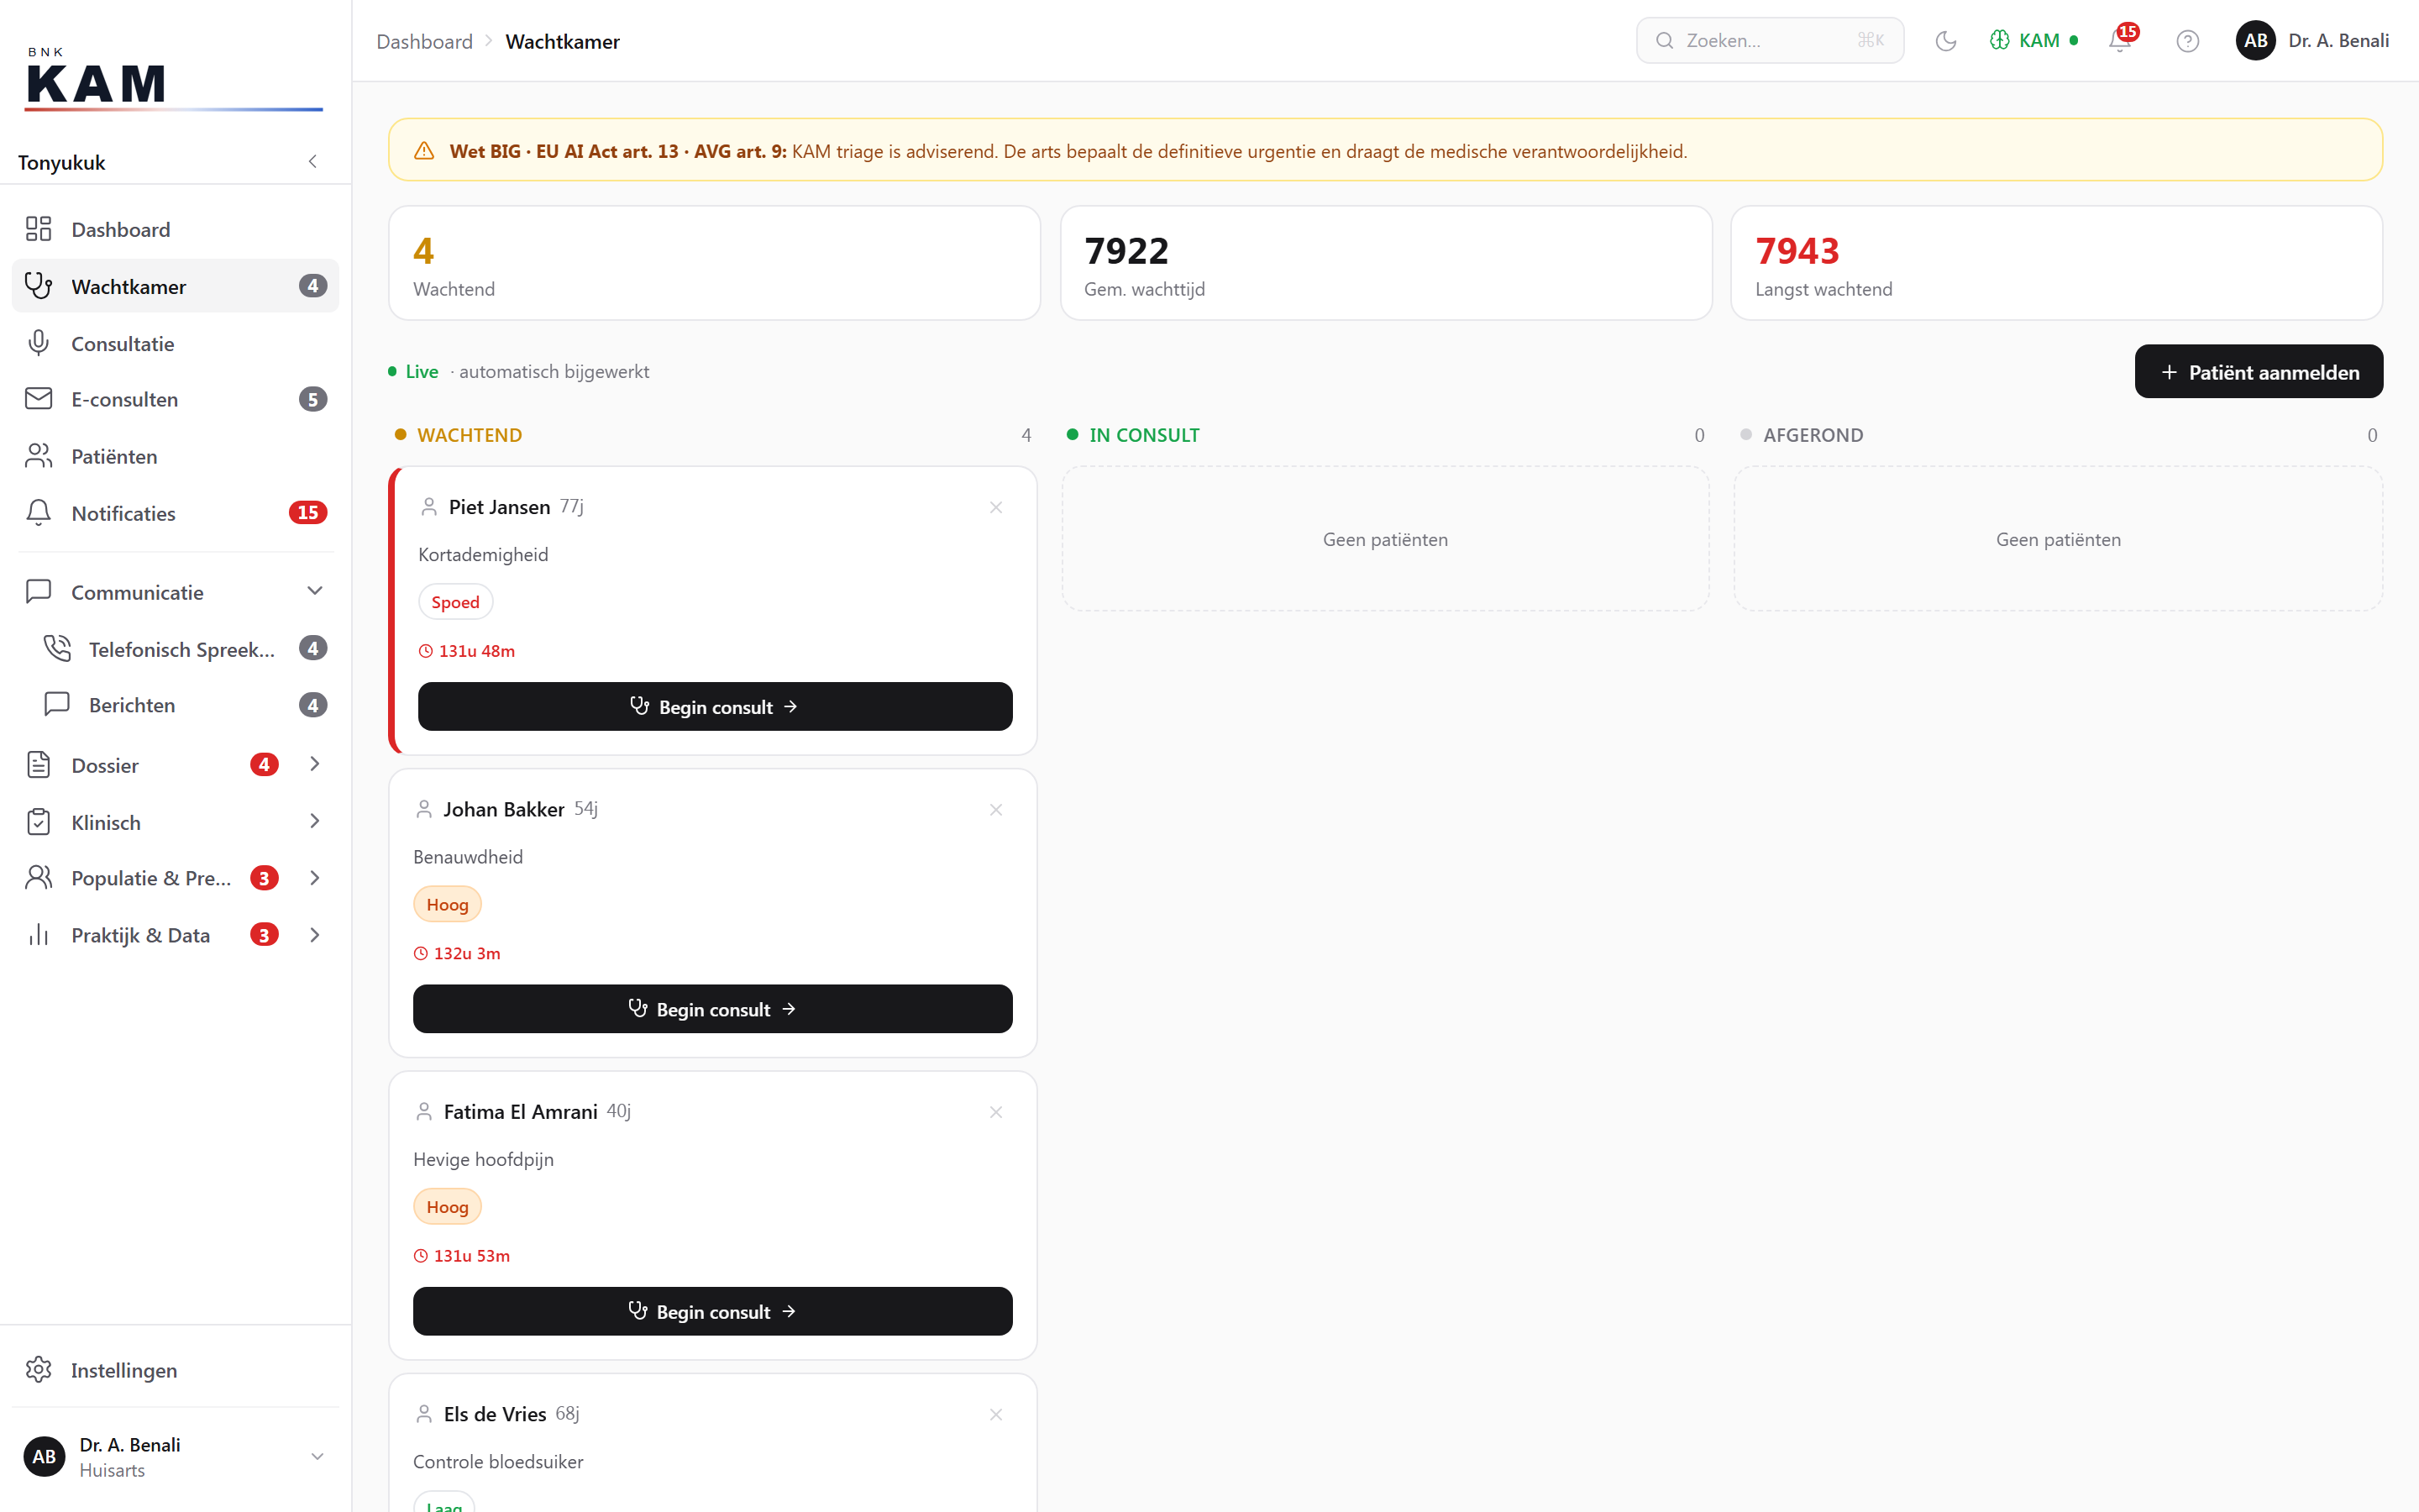Click the warning triangle icon in the banner
This screenshot has width=2419, height=1512.
(x=424, y=151)
